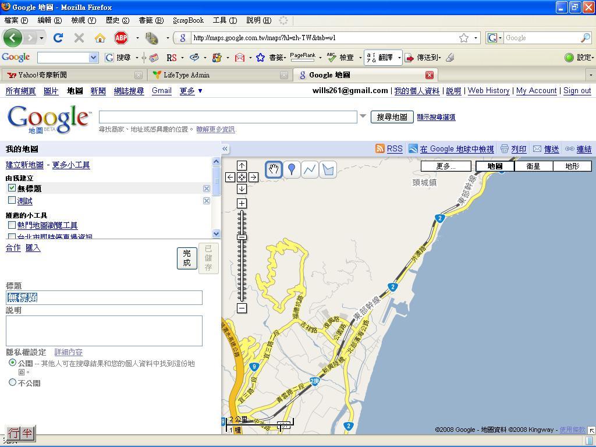This screenshot has height=447, width=596.
Task: Click the 匯入 import link
Action: [x=33, y=248]
